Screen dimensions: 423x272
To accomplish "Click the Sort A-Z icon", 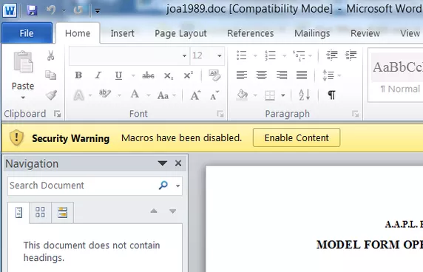I will 304,95.
